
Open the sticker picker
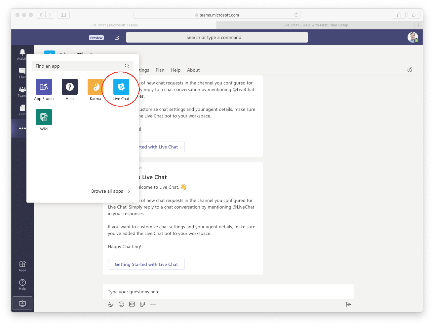(142, 304)
